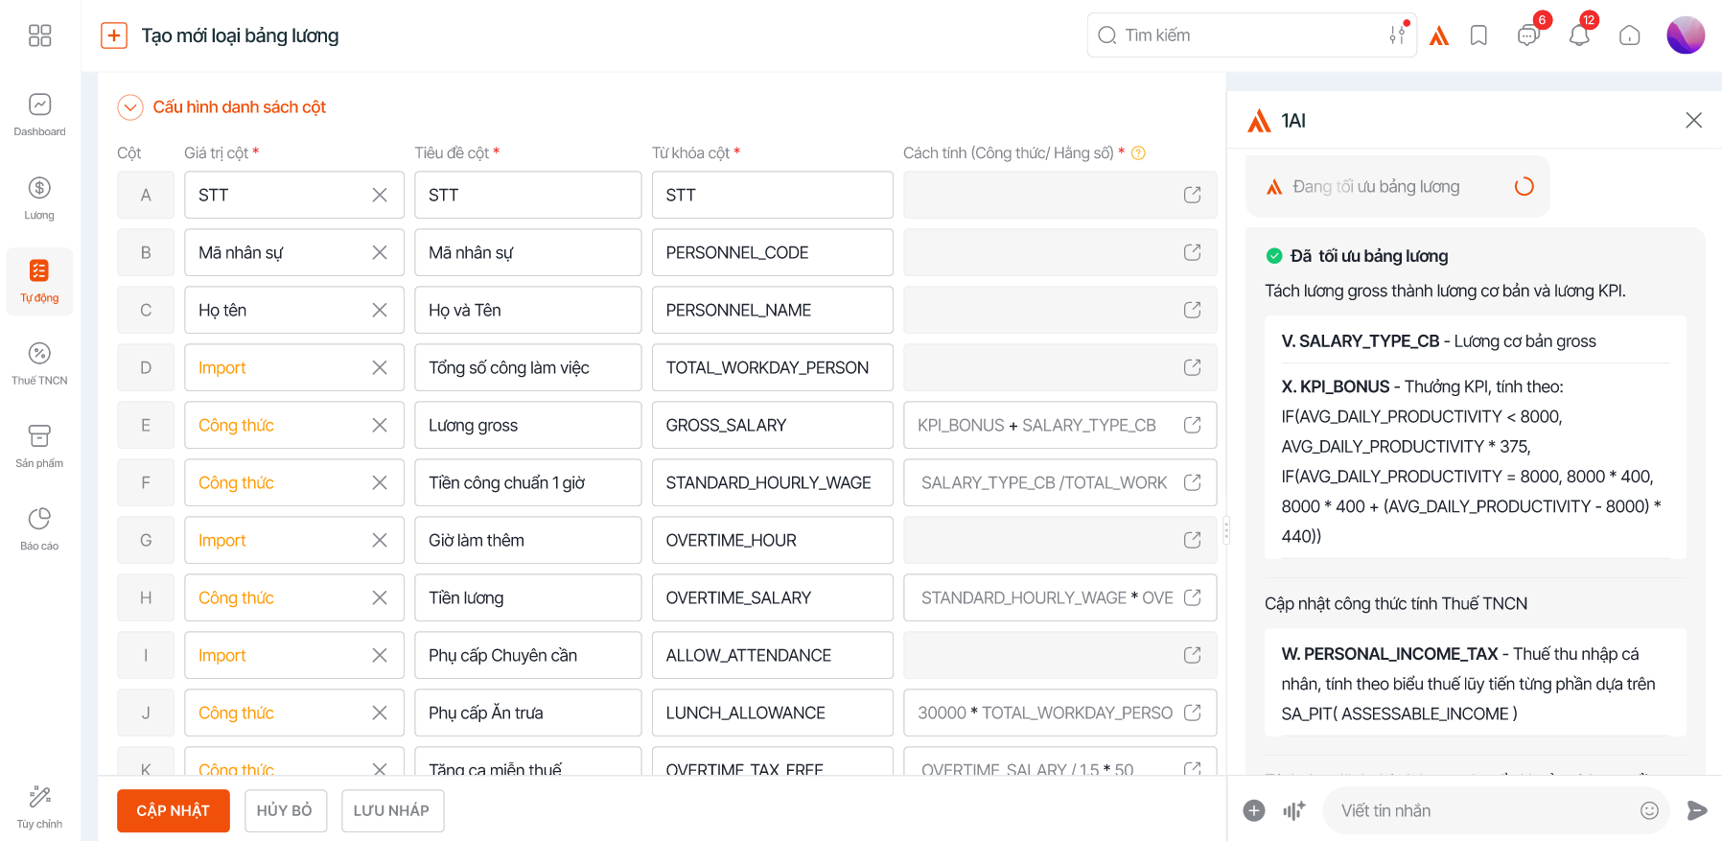Open the Công thức dropdown in row J

click(294, 713)
